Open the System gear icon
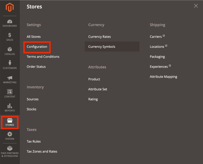 pos(10,134)
